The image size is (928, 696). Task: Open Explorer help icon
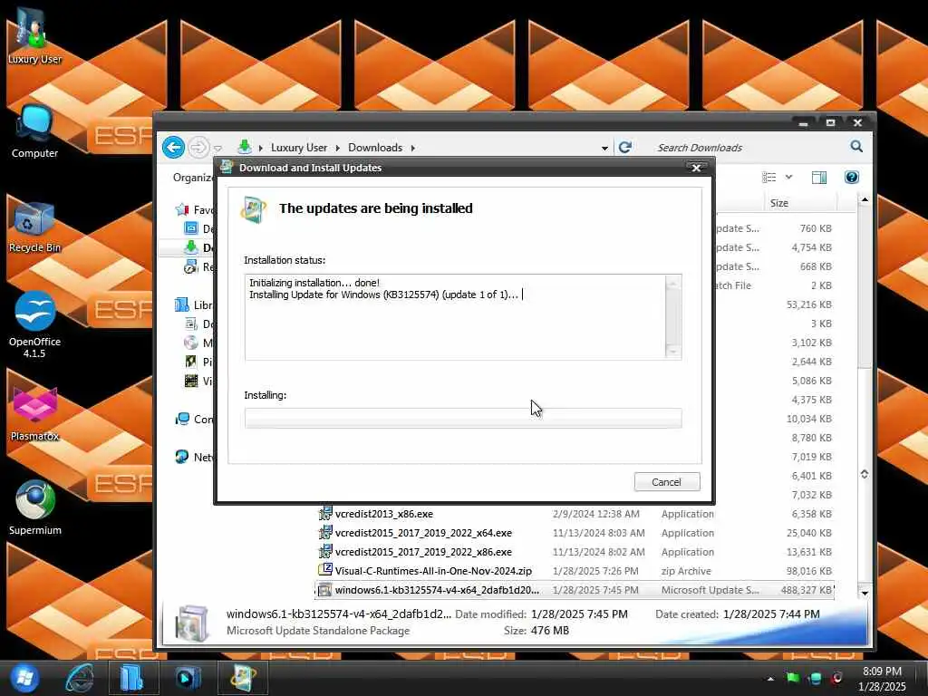coord(852,177)
